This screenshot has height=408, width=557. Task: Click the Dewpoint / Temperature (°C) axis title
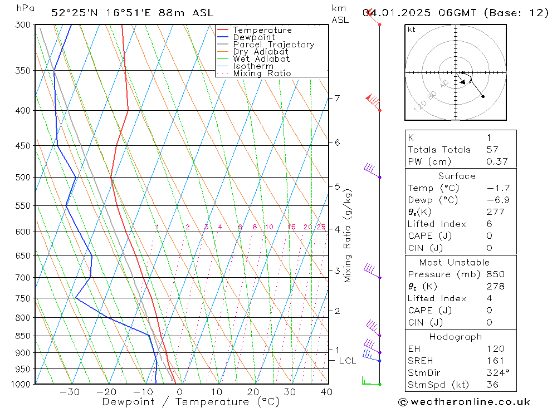190,402
